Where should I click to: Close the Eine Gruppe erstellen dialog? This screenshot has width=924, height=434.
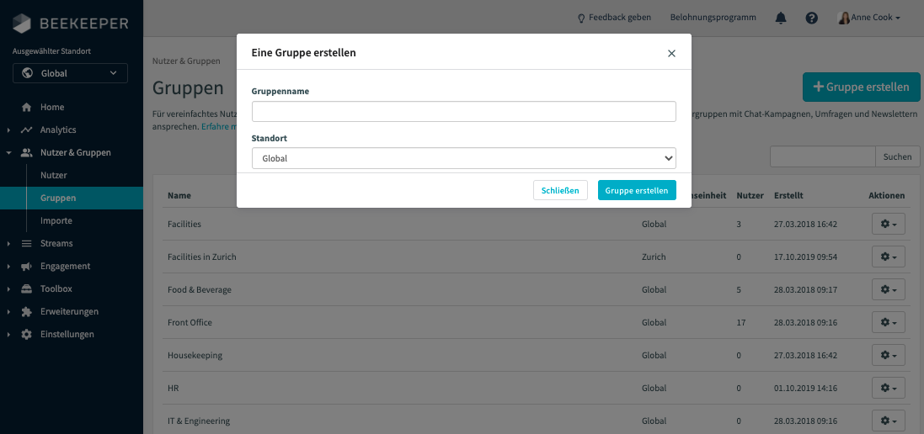click(671, 53)
